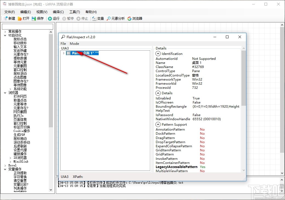Select the UIA3 tab in FlaUInspect

(65, 48)
